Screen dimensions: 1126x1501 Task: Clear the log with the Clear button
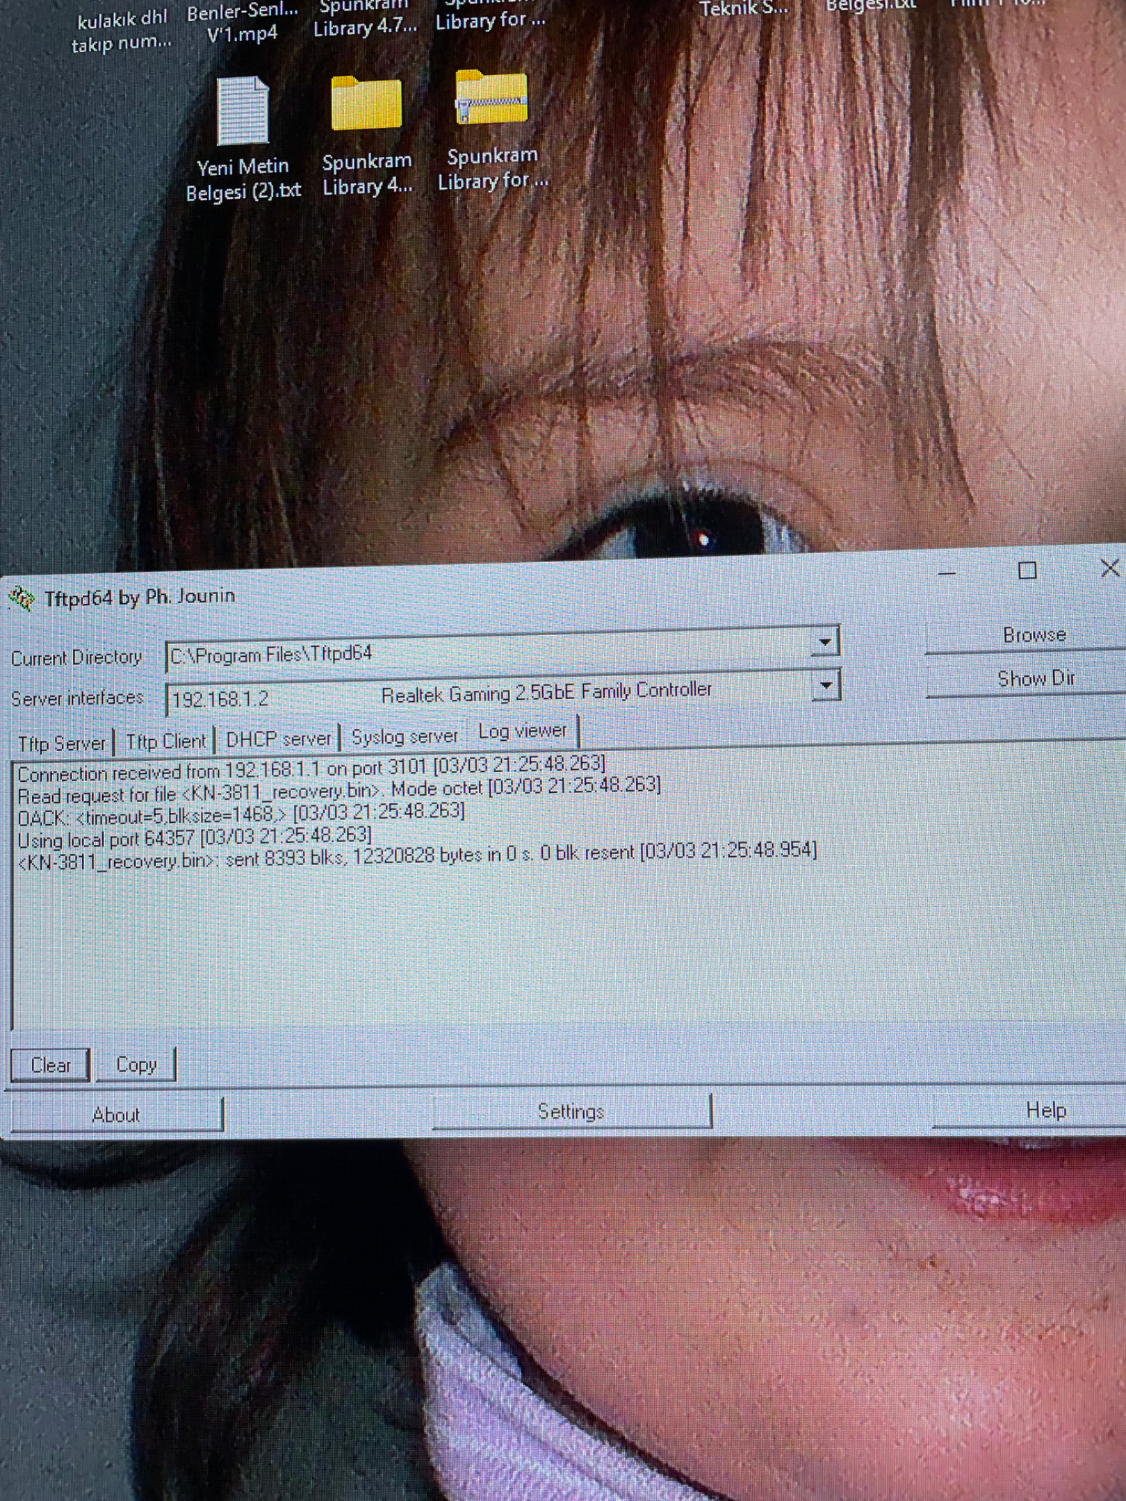tap(50, 1065)
